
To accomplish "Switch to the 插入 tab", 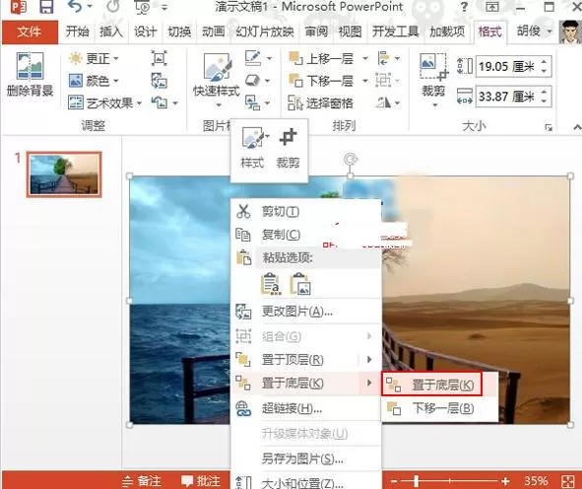I will (x=111, y=32).
